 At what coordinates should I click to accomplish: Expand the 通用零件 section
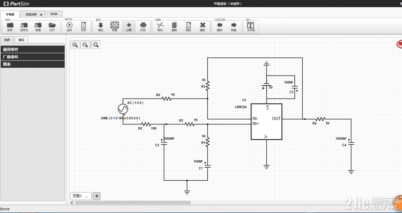pyautogui.click(x=32, y=49)
